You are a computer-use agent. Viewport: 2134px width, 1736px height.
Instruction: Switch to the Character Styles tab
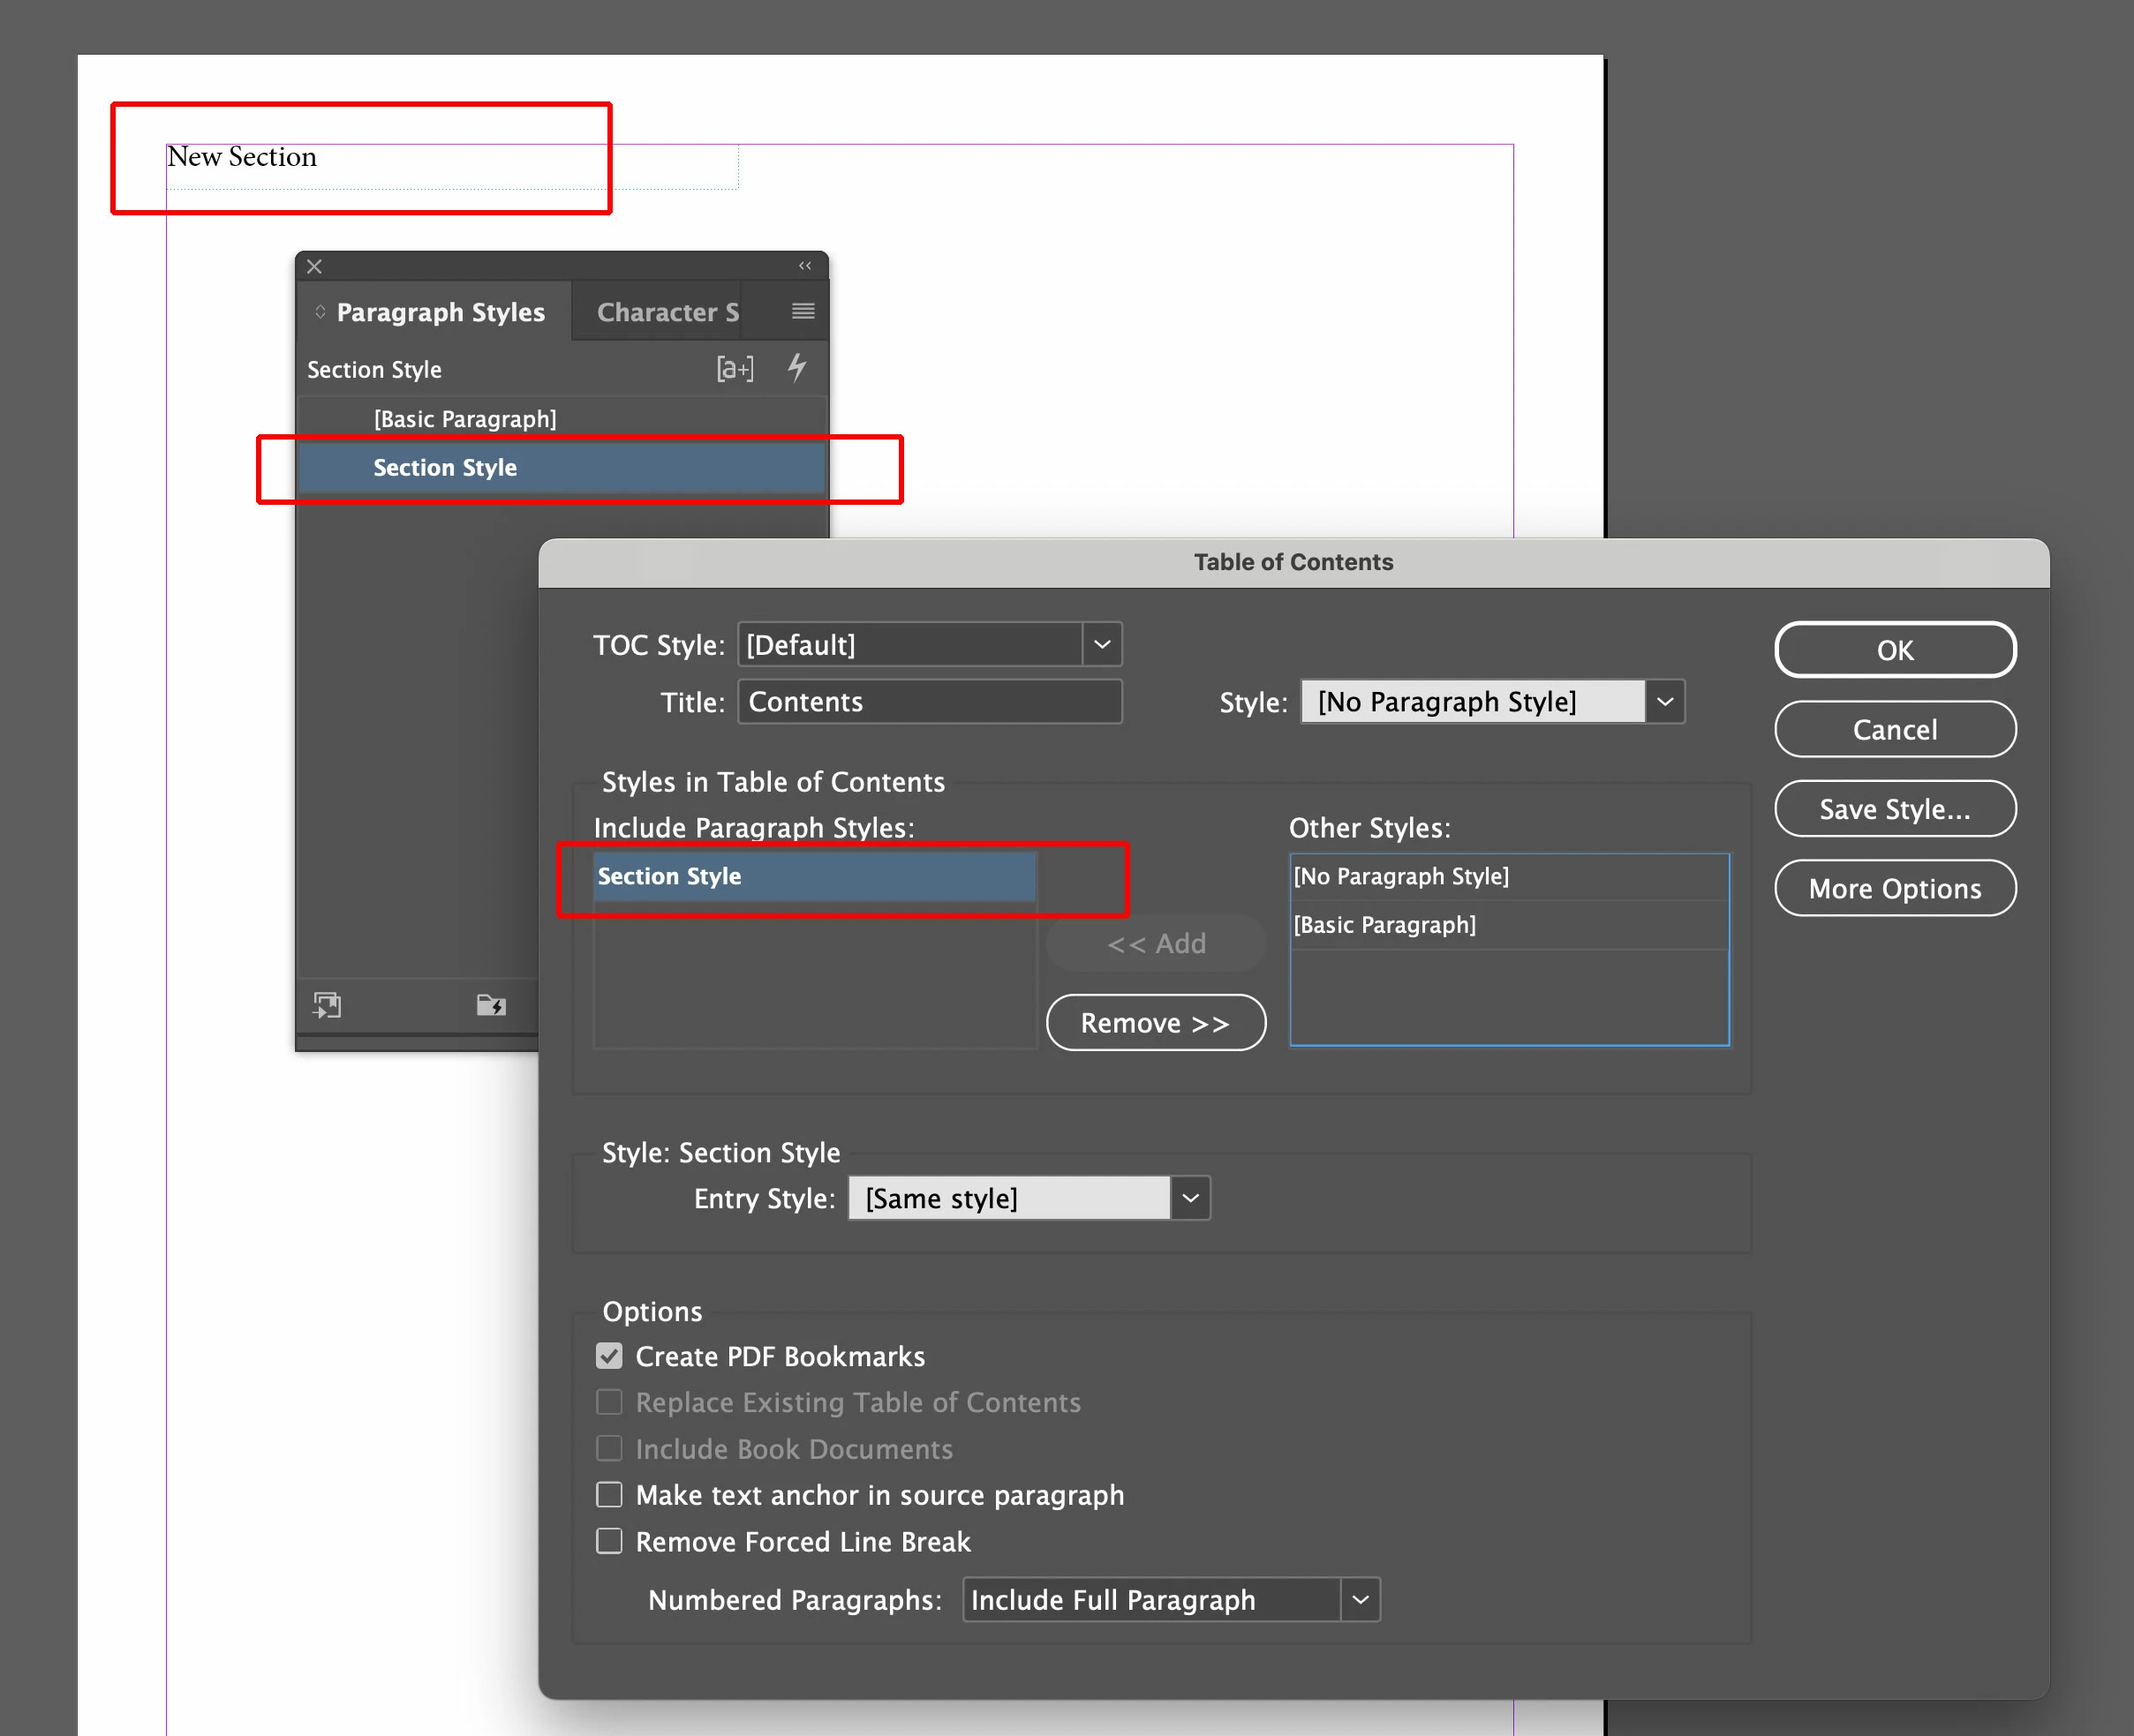click(x=667, y=312)
